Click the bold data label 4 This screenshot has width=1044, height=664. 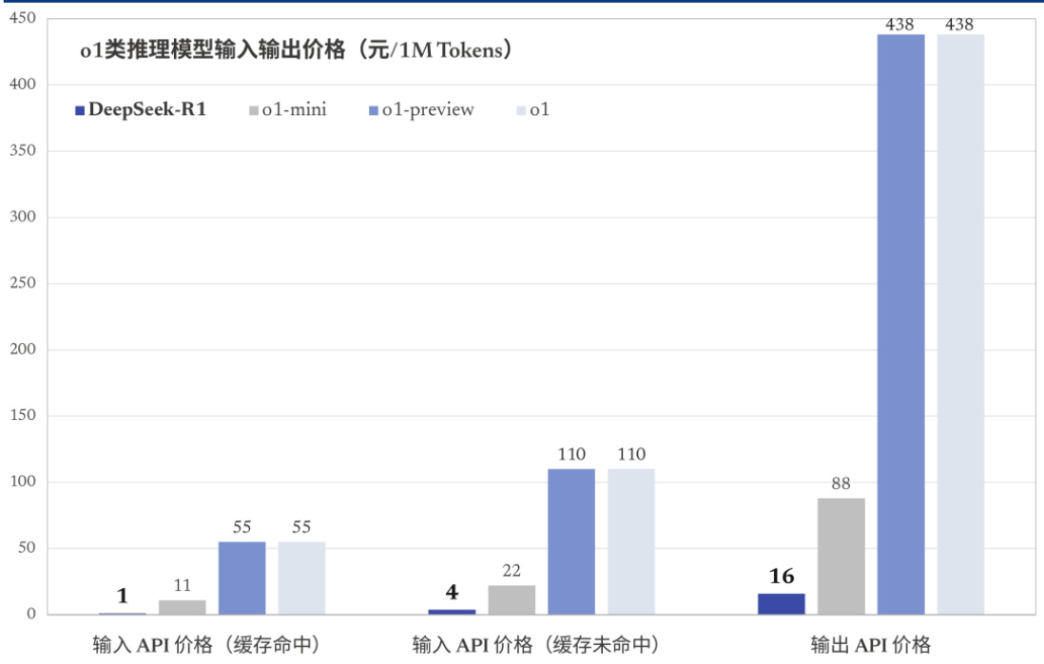pos(452,592)
